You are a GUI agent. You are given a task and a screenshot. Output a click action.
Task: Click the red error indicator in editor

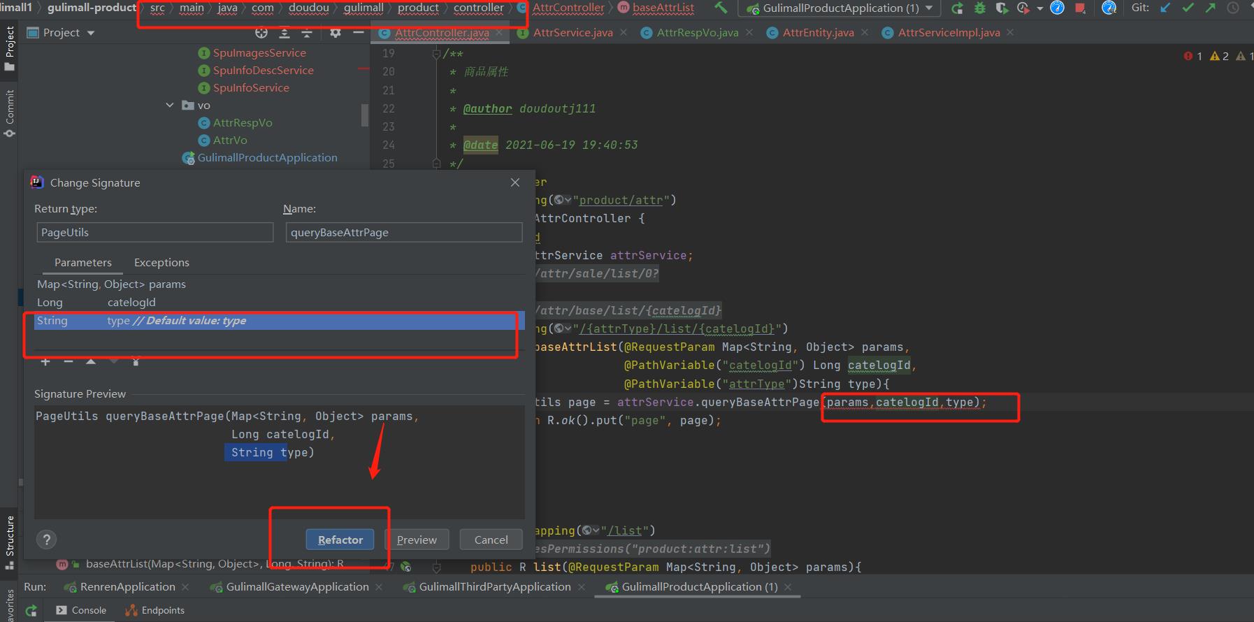click(1192, 56)
